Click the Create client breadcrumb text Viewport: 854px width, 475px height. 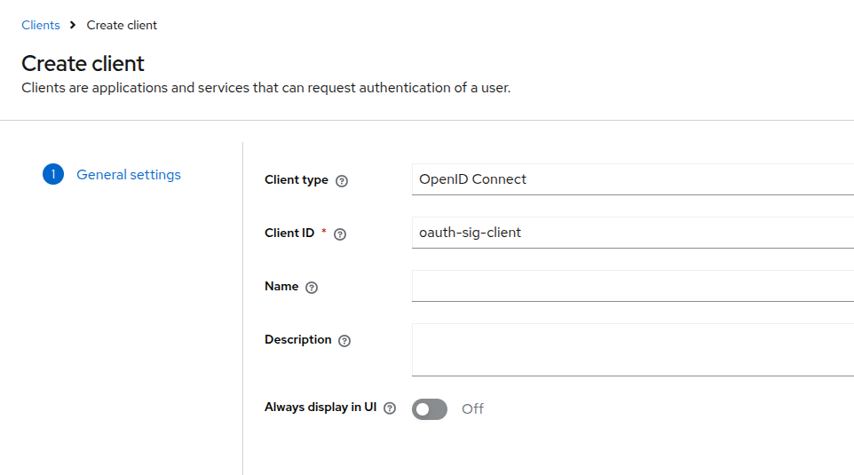122,25
